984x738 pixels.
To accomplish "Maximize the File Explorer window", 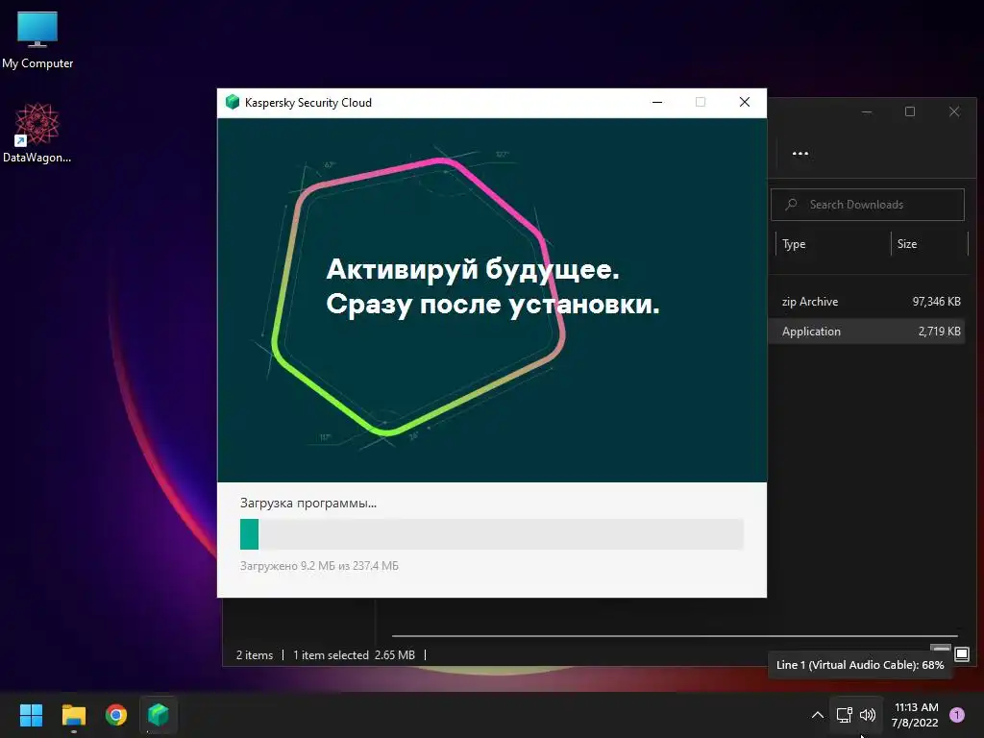I will point(910,111).
